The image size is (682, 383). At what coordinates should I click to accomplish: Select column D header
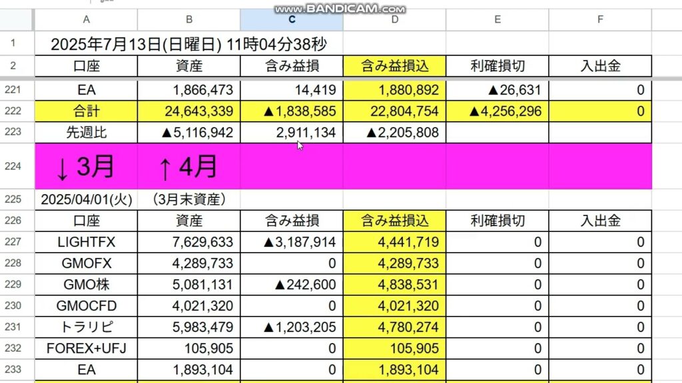point(394,19)
